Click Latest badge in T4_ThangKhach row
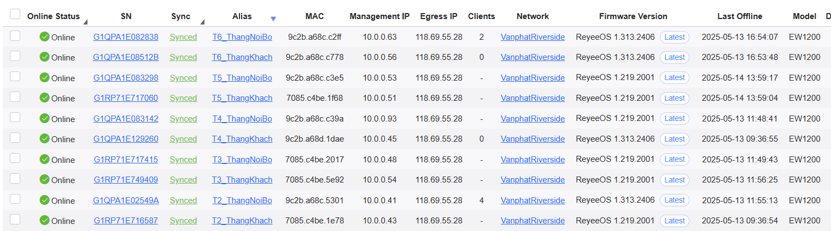This screenshot has width=831, height=231. (675, 139)
